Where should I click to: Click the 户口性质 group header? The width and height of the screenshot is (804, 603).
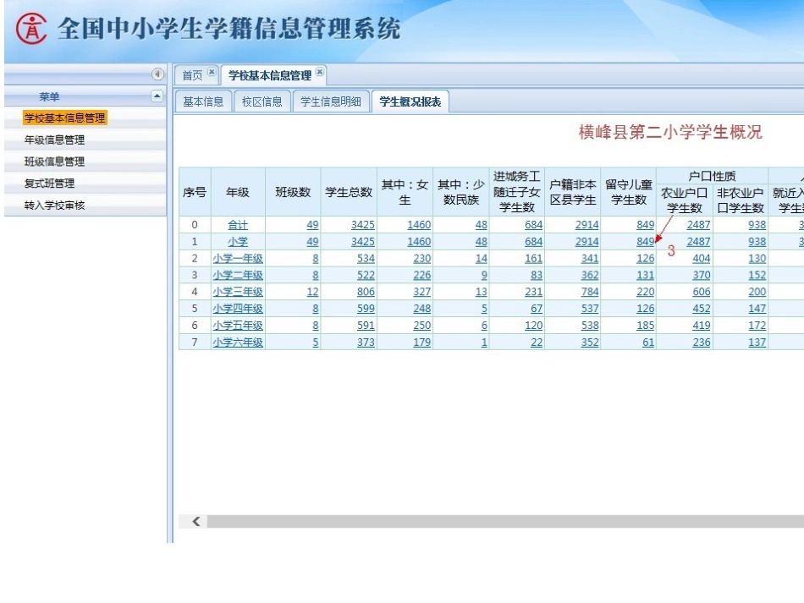tap(713, 176)
